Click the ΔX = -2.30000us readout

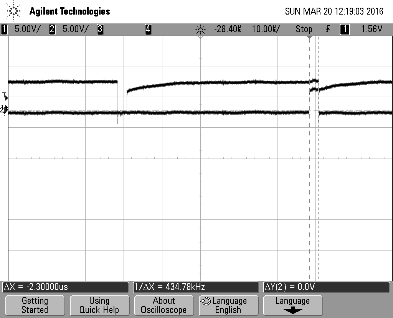[x=65, y=287]
